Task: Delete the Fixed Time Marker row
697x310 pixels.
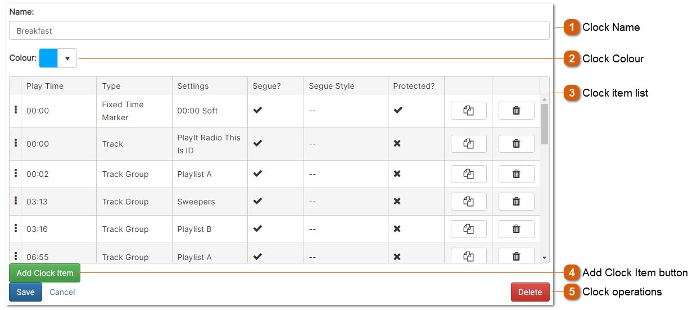Action: 516,111
